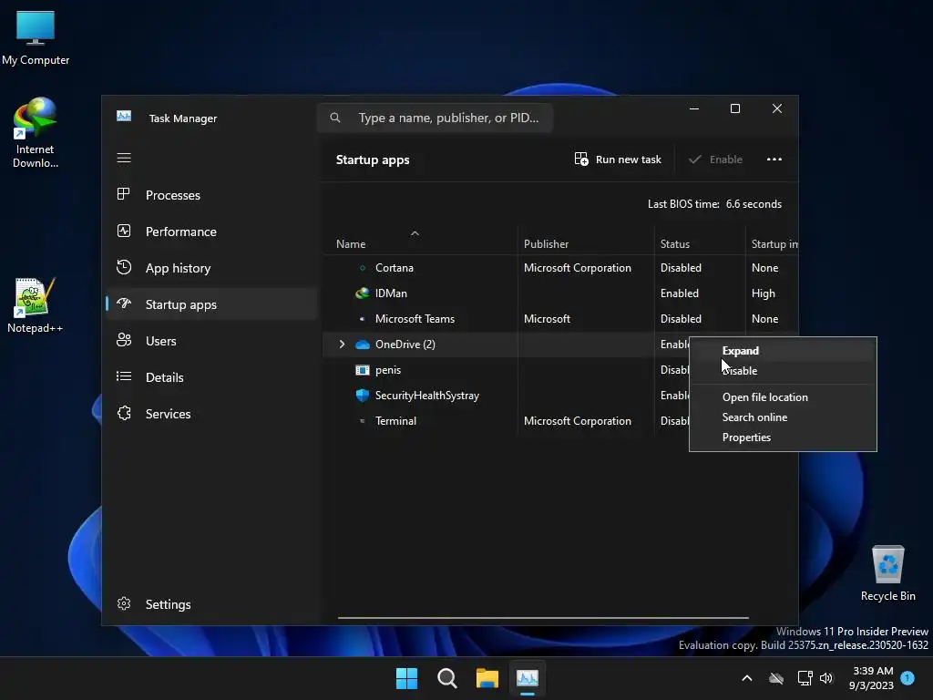
Task: Click IDMan's High startup impact
Action: (763, 293)
